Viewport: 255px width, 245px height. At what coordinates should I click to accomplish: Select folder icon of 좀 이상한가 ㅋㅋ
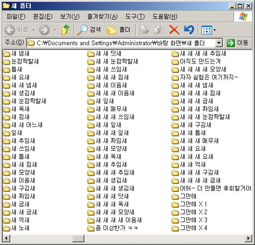pyautogui.click(x=91, y=228)
